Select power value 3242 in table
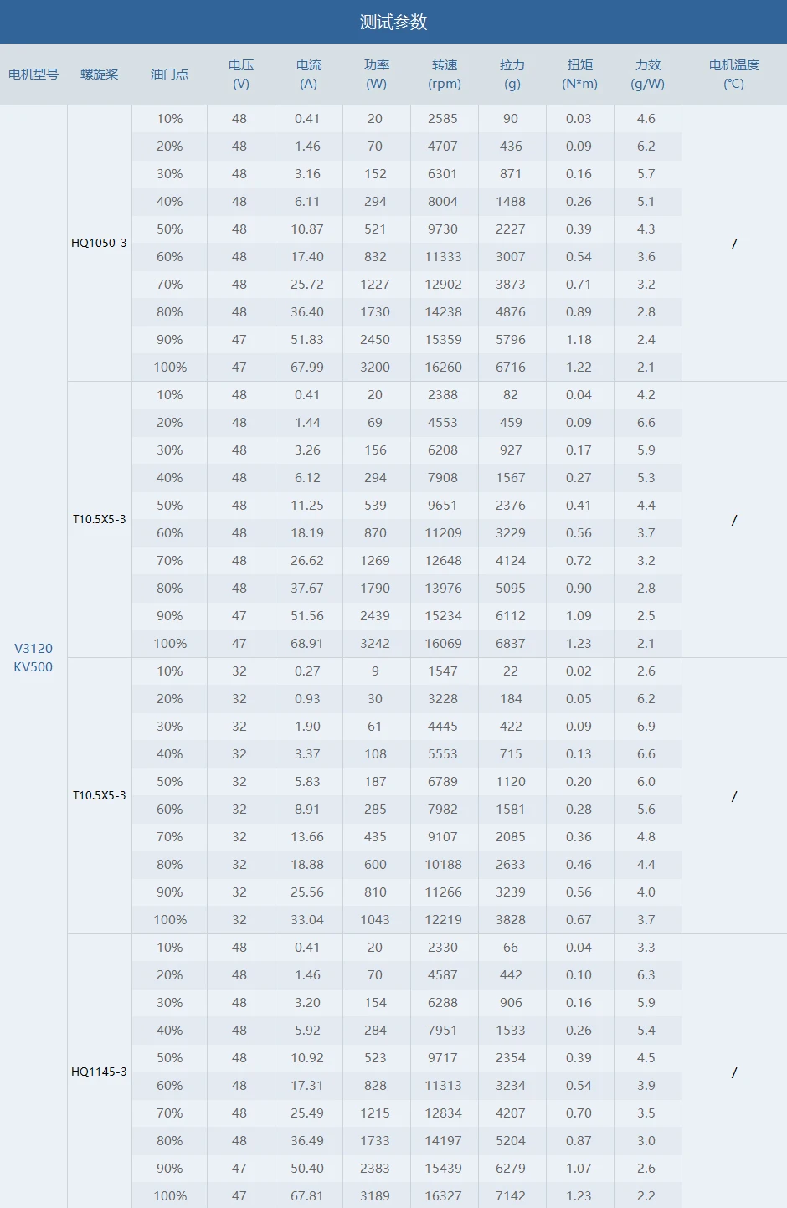The width and height of the screenshot is (787, 1208). point(375,644)
